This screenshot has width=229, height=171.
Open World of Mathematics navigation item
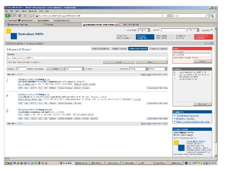click(125, 37)
